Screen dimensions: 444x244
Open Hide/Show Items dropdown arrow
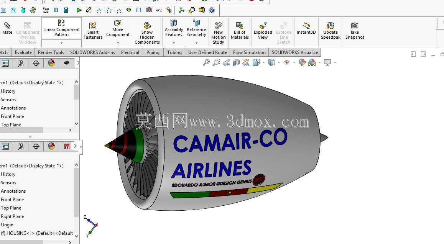click(x=294, y=62)
